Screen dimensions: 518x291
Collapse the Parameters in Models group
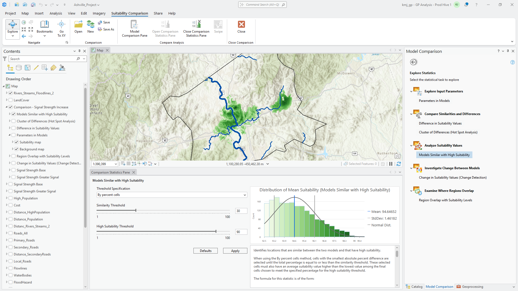9,135
